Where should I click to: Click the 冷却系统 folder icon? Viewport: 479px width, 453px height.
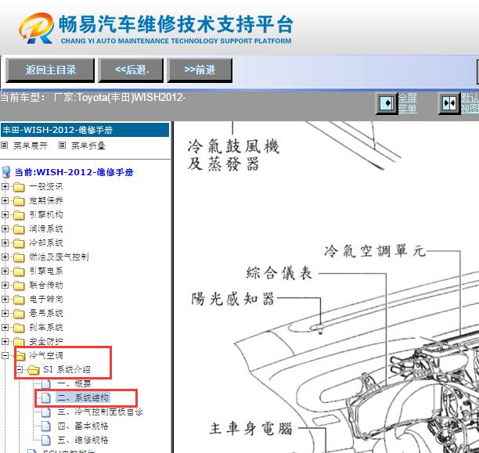click(19, 243)
